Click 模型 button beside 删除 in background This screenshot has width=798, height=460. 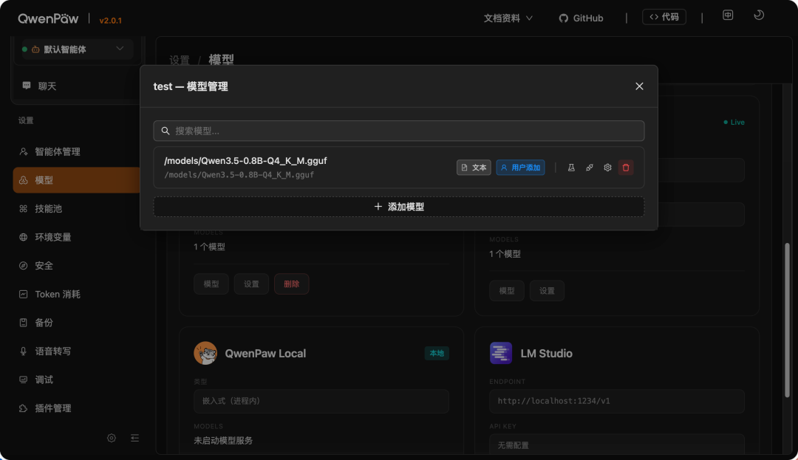point(211,284)
